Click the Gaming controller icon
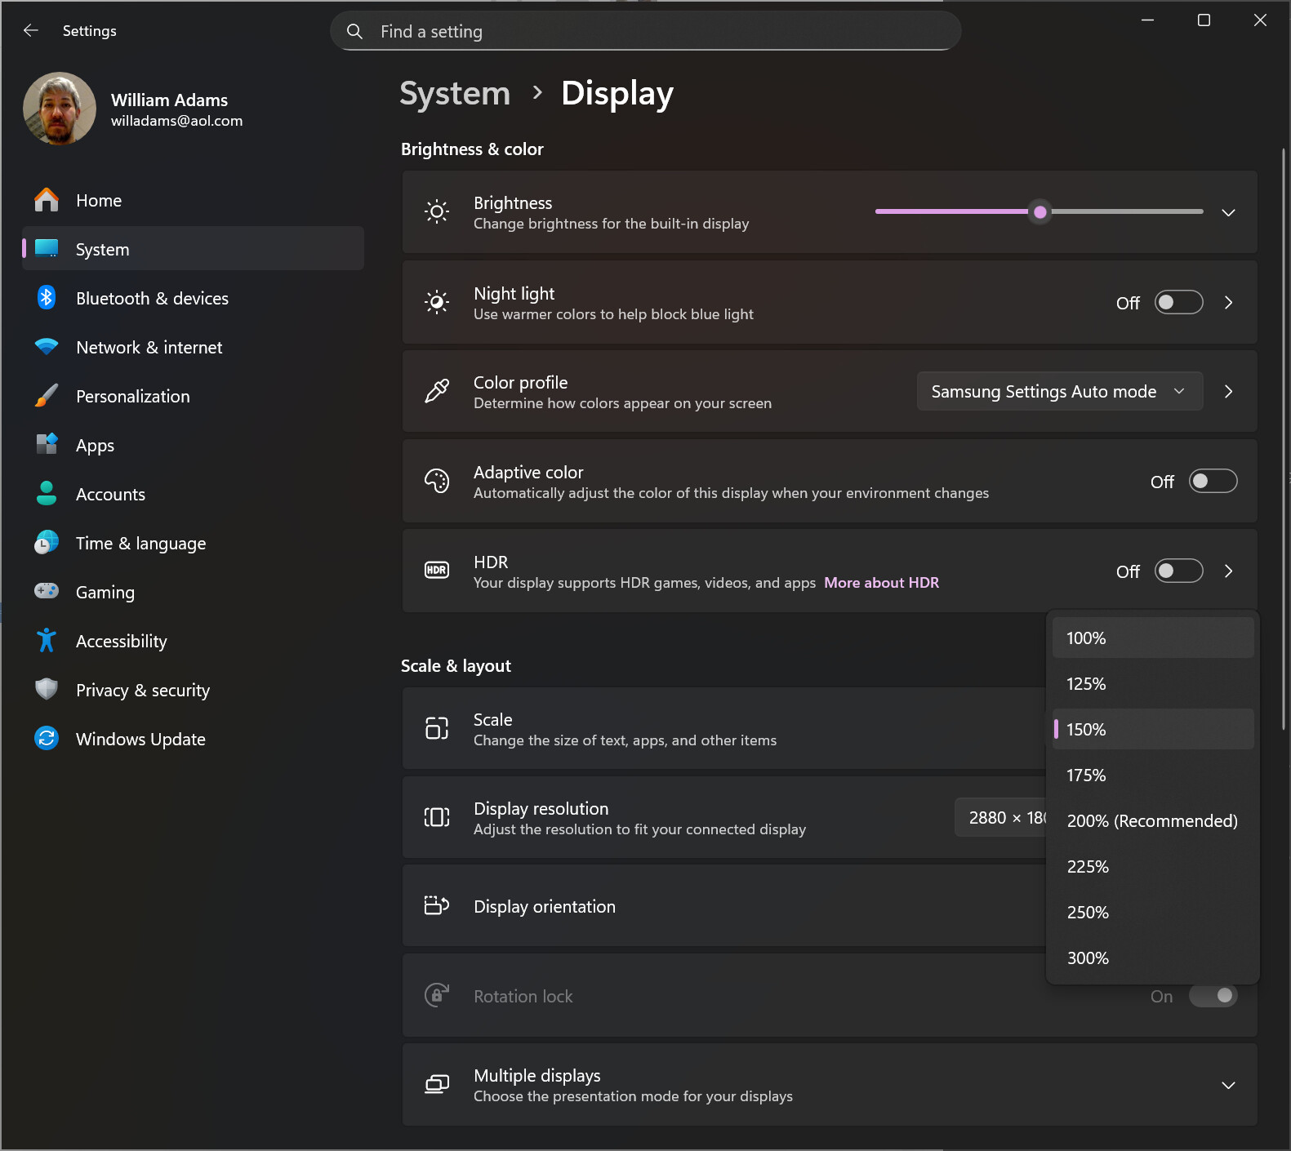The height and width of the screenshot is (1151, 1291). coord(47,591)
